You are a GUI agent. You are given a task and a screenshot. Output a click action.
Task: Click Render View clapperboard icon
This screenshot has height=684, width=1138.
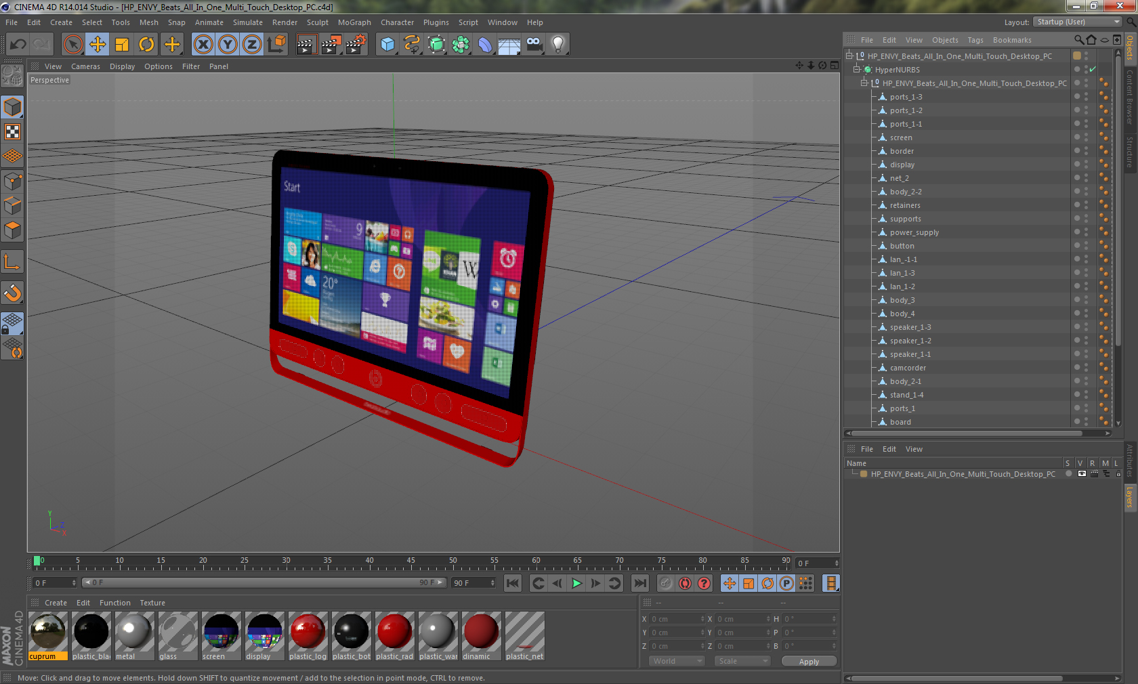click(x=306, y=45)
